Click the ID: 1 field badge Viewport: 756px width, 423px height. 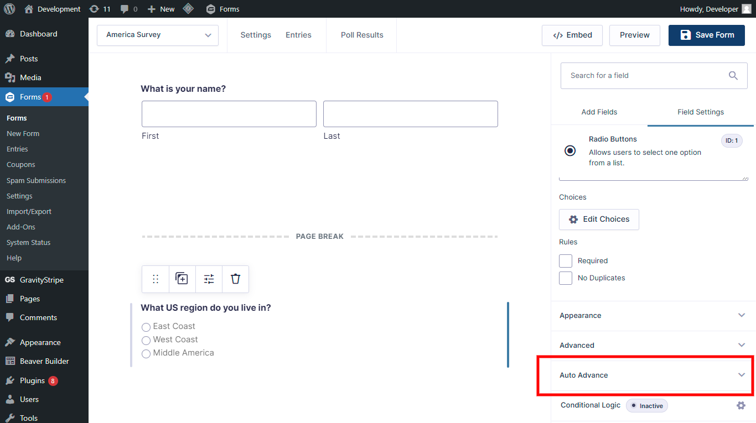732,141
